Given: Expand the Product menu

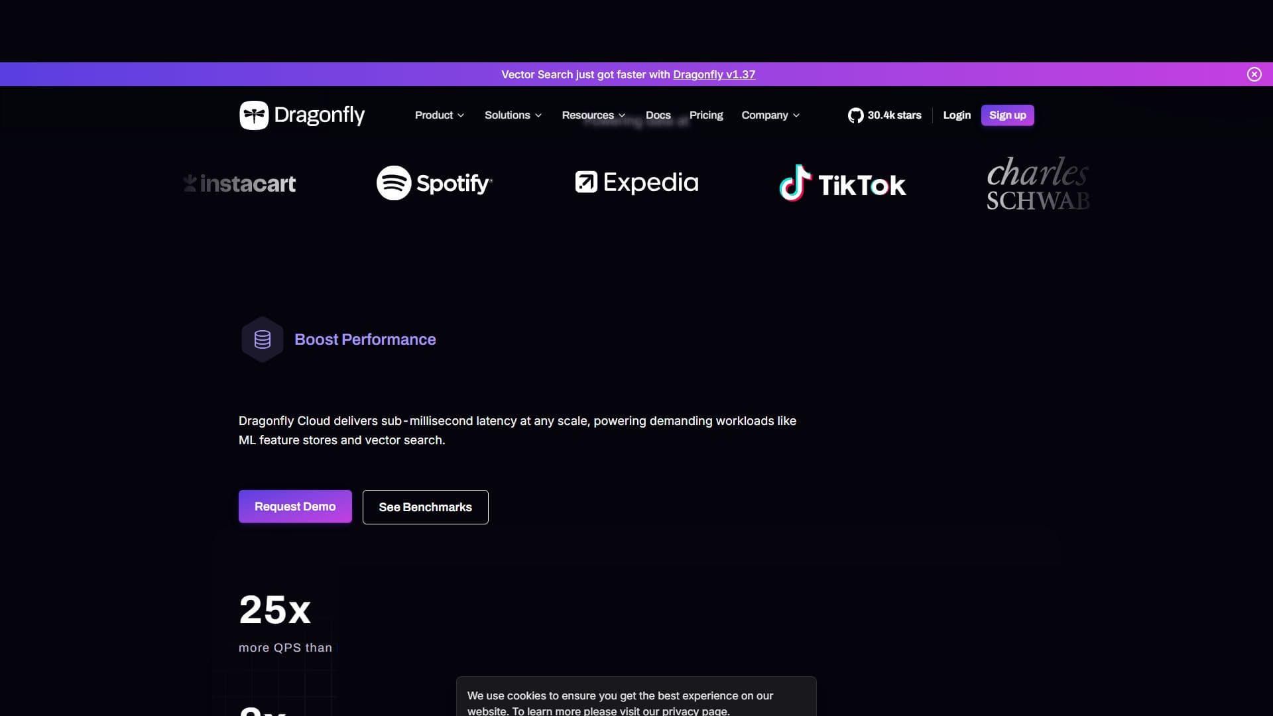Looking at the screenshot, I should pyautogui.click(x=440, y=115).
